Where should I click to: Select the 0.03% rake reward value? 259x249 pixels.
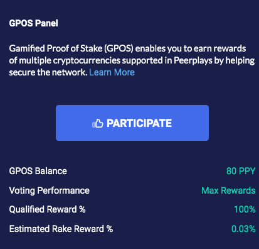[243, 229]
